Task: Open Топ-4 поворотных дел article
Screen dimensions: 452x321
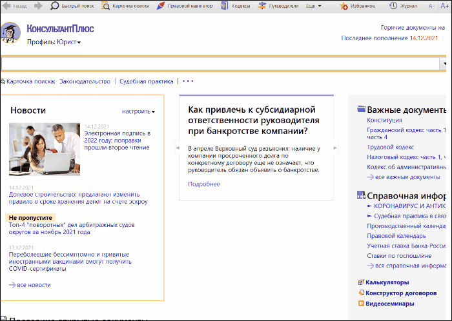Action: 72,228
